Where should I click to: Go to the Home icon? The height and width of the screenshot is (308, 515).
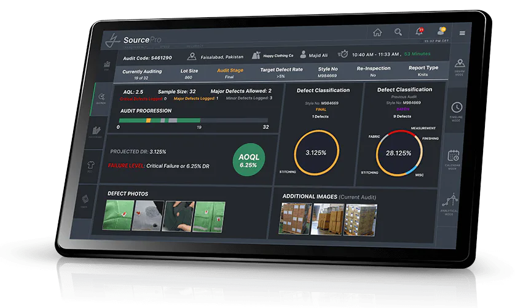[377, 32]
